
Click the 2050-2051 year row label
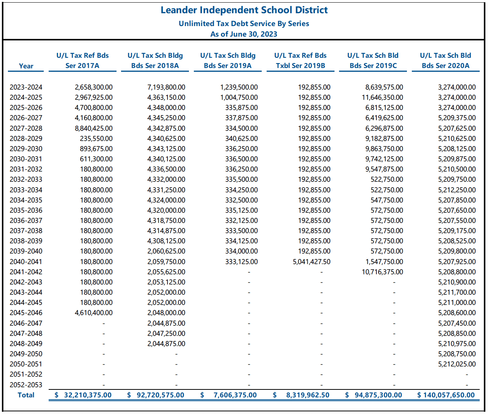tap(26, 364)
